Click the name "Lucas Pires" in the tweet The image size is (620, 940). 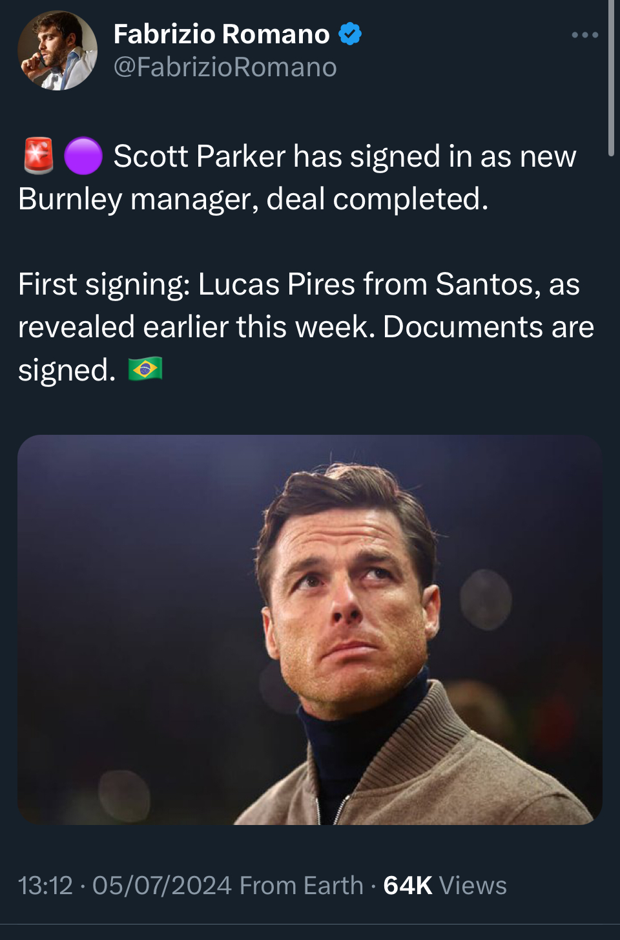[276, 284]
